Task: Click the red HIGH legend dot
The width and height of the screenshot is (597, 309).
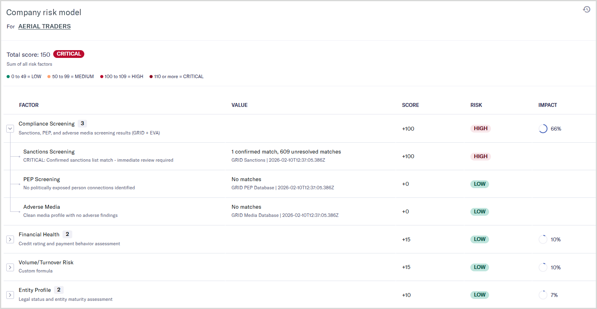Action: (x=102, y=77)
